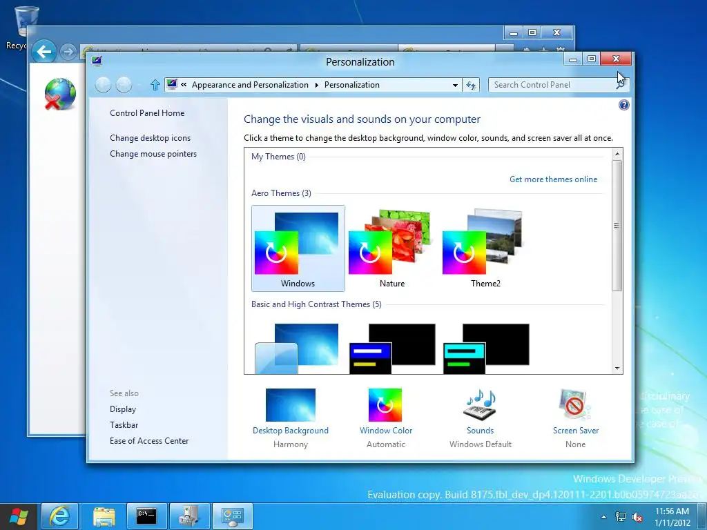Click the Personalization breadcrumb item
The height and width of the screenshot is (530, 707).
[x=352, y=85]
